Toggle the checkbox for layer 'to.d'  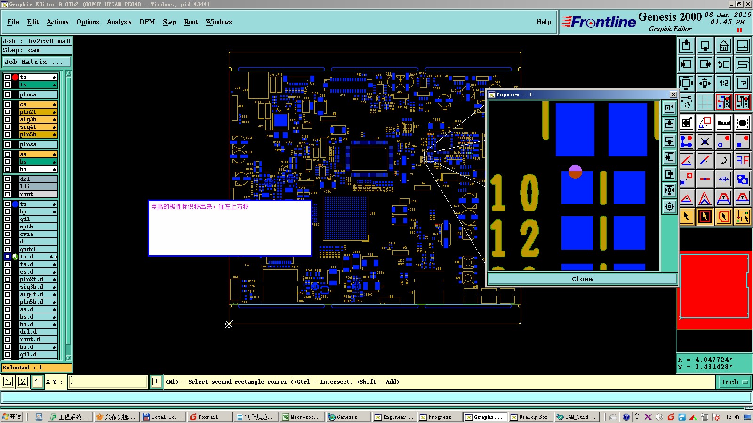[x=8, y=257]
